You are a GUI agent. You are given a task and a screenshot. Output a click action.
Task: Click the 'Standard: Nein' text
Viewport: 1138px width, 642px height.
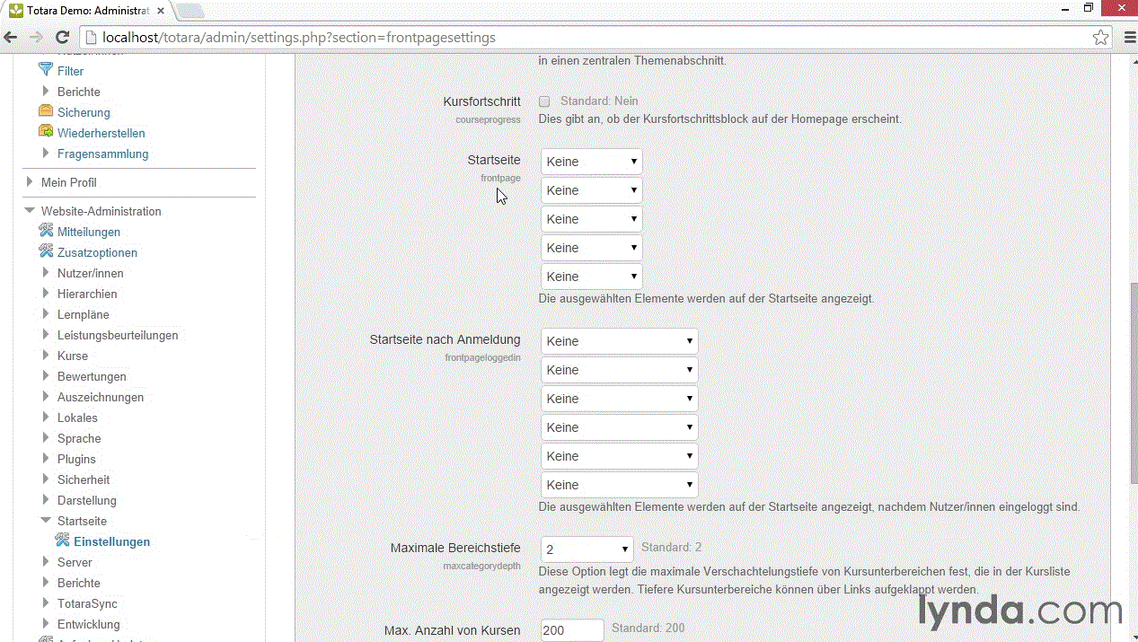click(x=599, y=101)
